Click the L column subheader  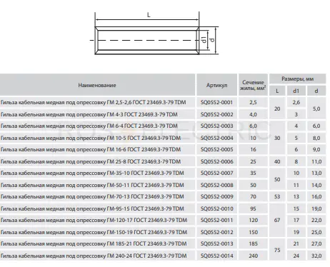click(x=277, y=91)
